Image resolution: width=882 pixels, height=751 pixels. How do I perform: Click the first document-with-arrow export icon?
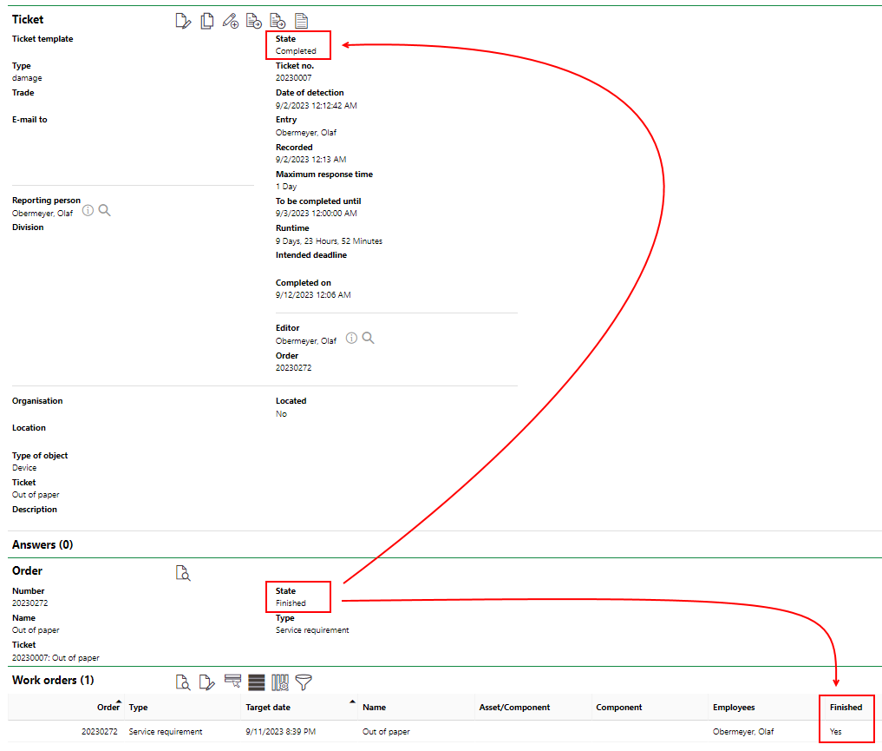pos(254,20)
